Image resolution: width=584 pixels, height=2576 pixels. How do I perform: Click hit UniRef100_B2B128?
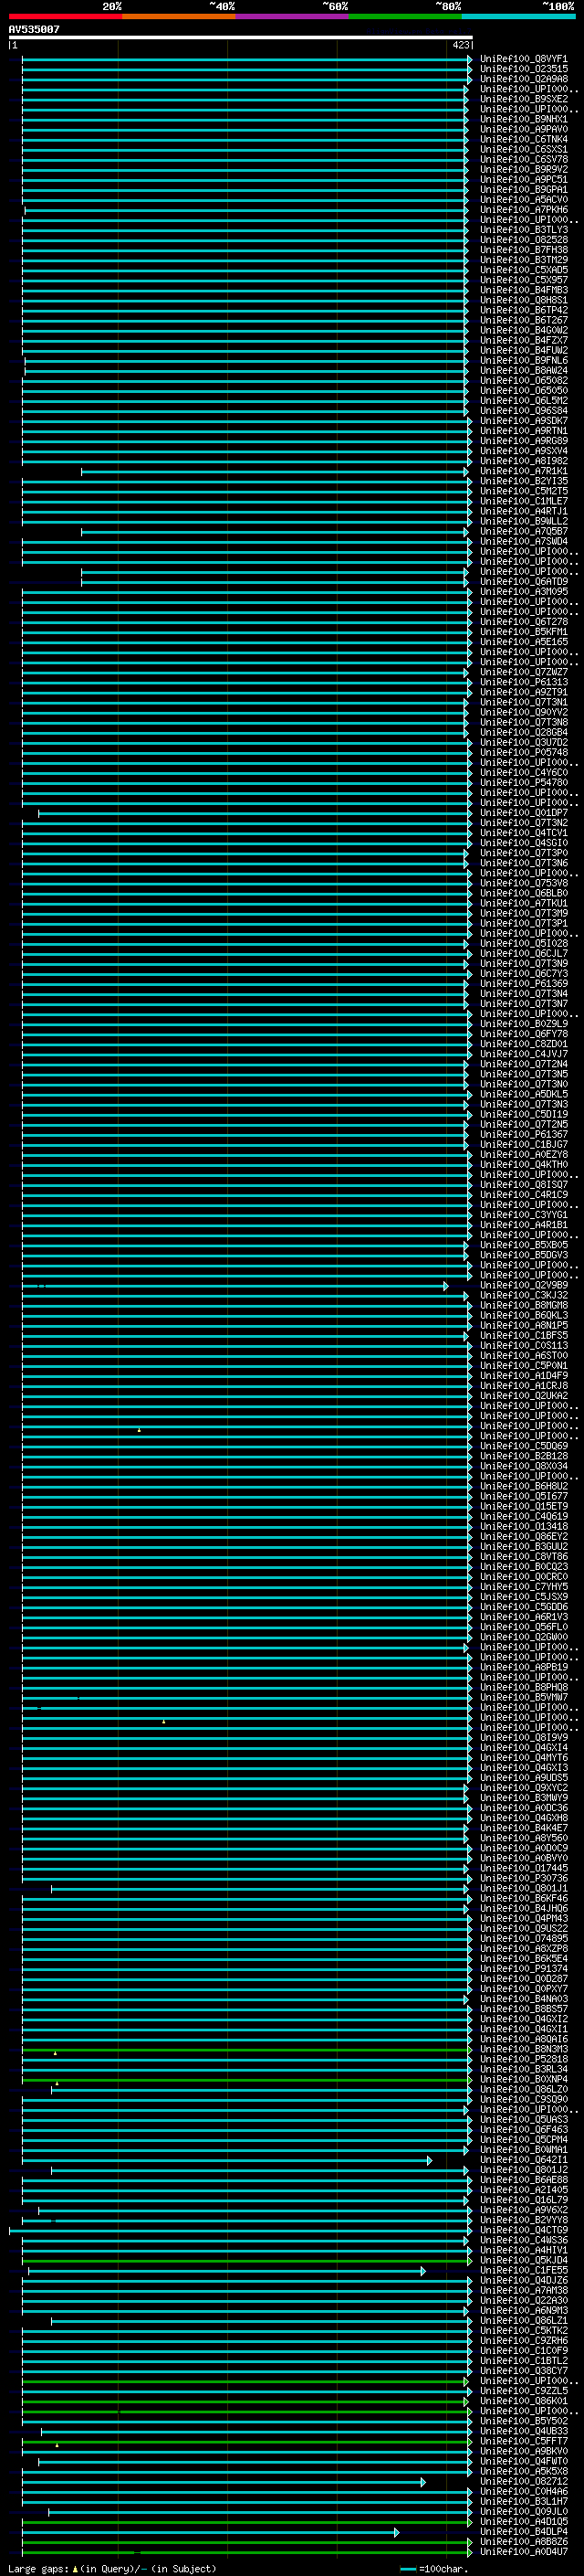pos(523,1456)
